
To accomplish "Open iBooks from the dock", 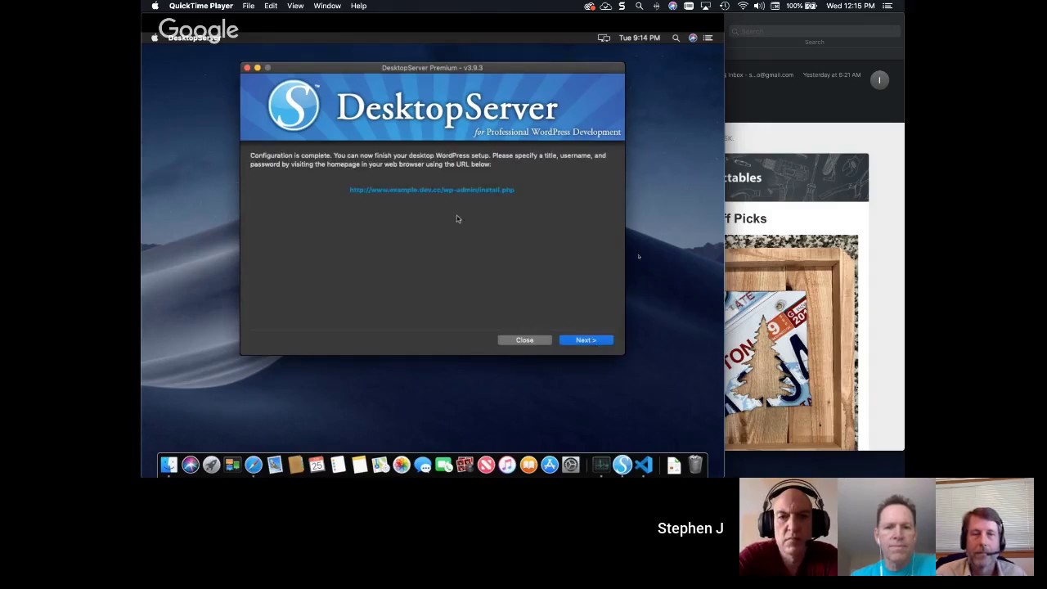I will point(528,465).
